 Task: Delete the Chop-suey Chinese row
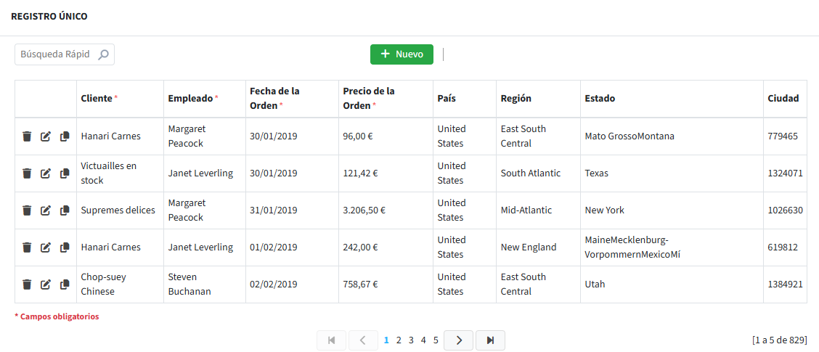pyautogui.click(x=27, y=285)
